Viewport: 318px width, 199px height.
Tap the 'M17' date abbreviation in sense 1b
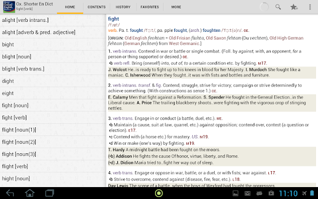coord(262,63)
